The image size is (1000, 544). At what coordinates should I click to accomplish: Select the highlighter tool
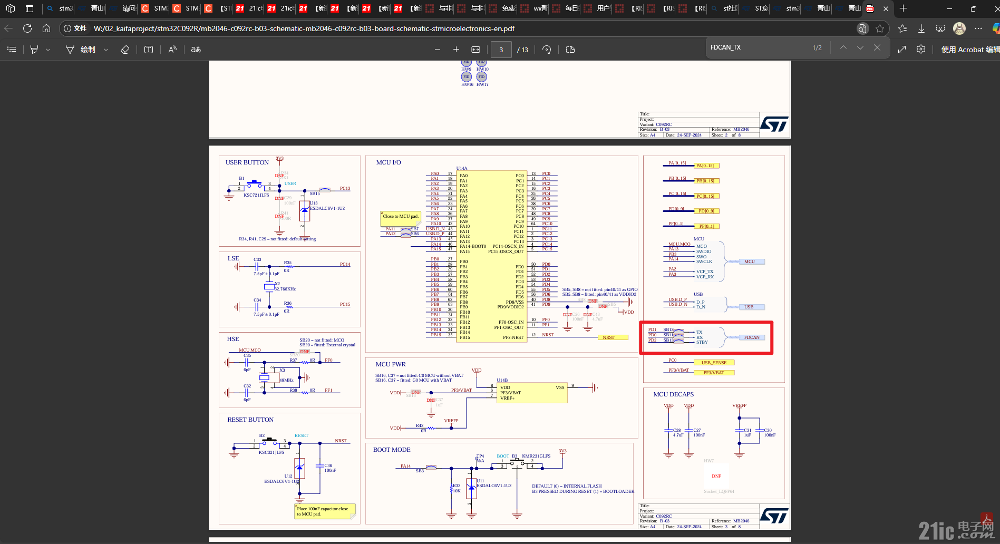click(34, 50)
